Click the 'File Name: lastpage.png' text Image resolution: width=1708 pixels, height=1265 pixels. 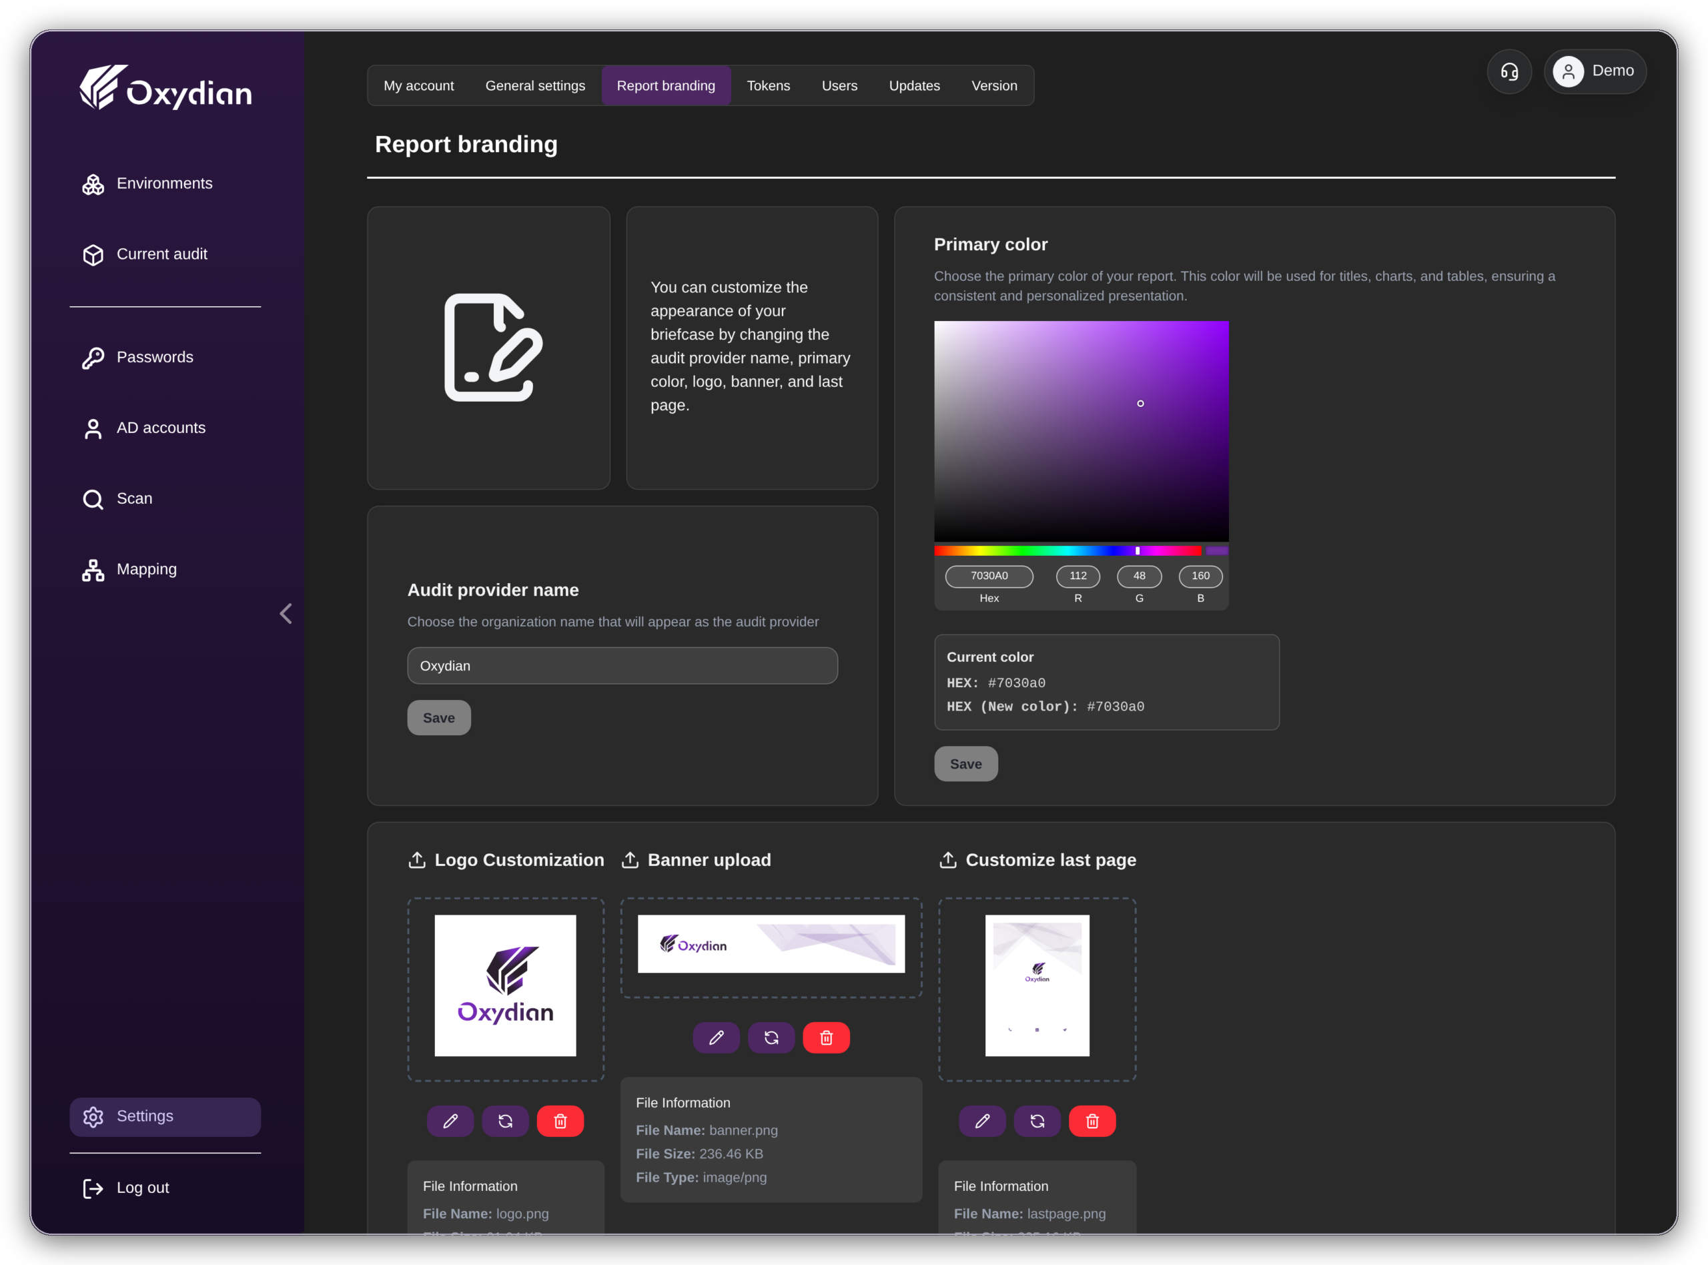1029,1214
